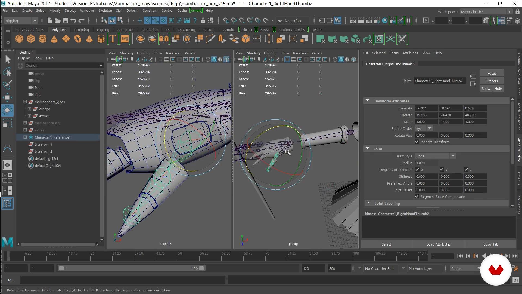
Task: Collapse the Joint section
Action: [x=368, y=149]
